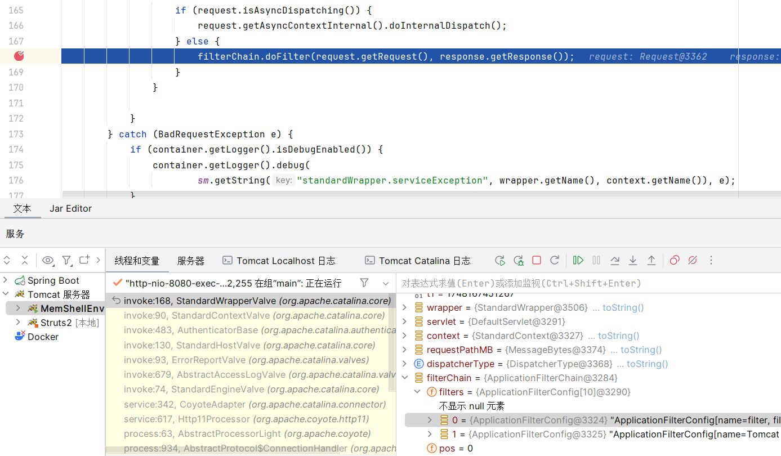Select frame invoke:483, AuthenticatorBase
The width and height of the screenshot is (781, 456).
pos(251,330)
